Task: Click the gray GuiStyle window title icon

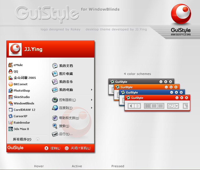Action: pyautogui.click(x=112, y=82)
